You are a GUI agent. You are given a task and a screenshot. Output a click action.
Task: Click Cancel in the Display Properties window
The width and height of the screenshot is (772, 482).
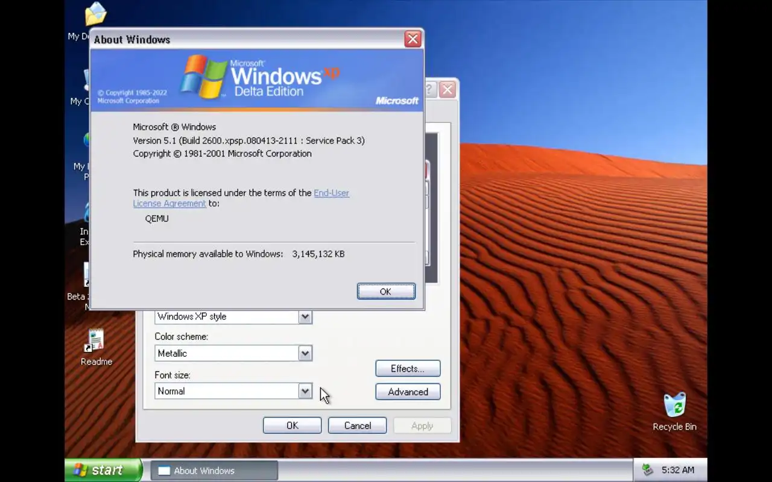(x=358, y=425)
